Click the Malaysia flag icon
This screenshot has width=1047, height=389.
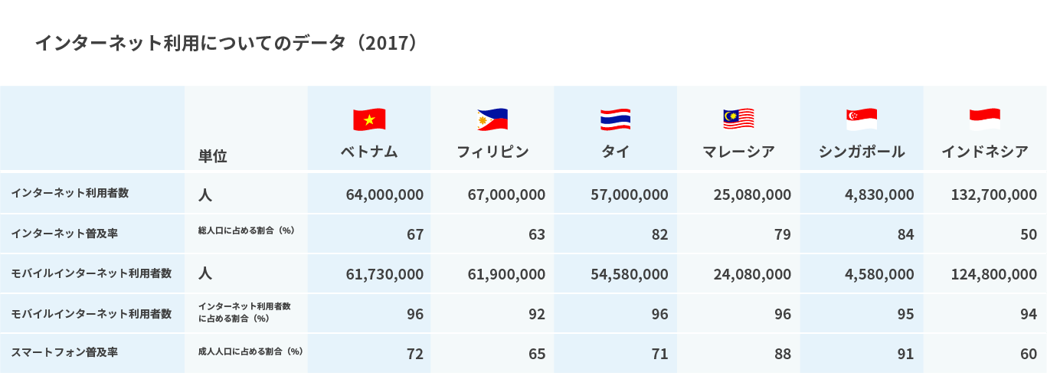pyautogui.click(x=738, y=119)
